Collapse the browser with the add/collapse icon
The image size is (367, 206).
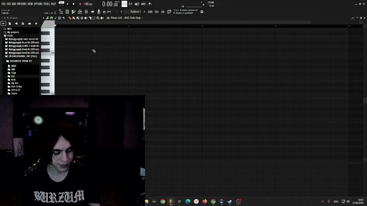(x=3, y=23)
